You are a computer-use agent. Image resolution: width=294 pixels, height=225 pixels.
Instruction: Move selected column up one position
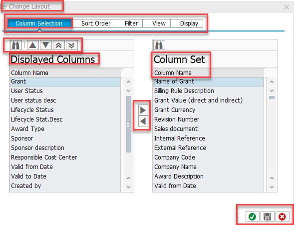(33, 45)
